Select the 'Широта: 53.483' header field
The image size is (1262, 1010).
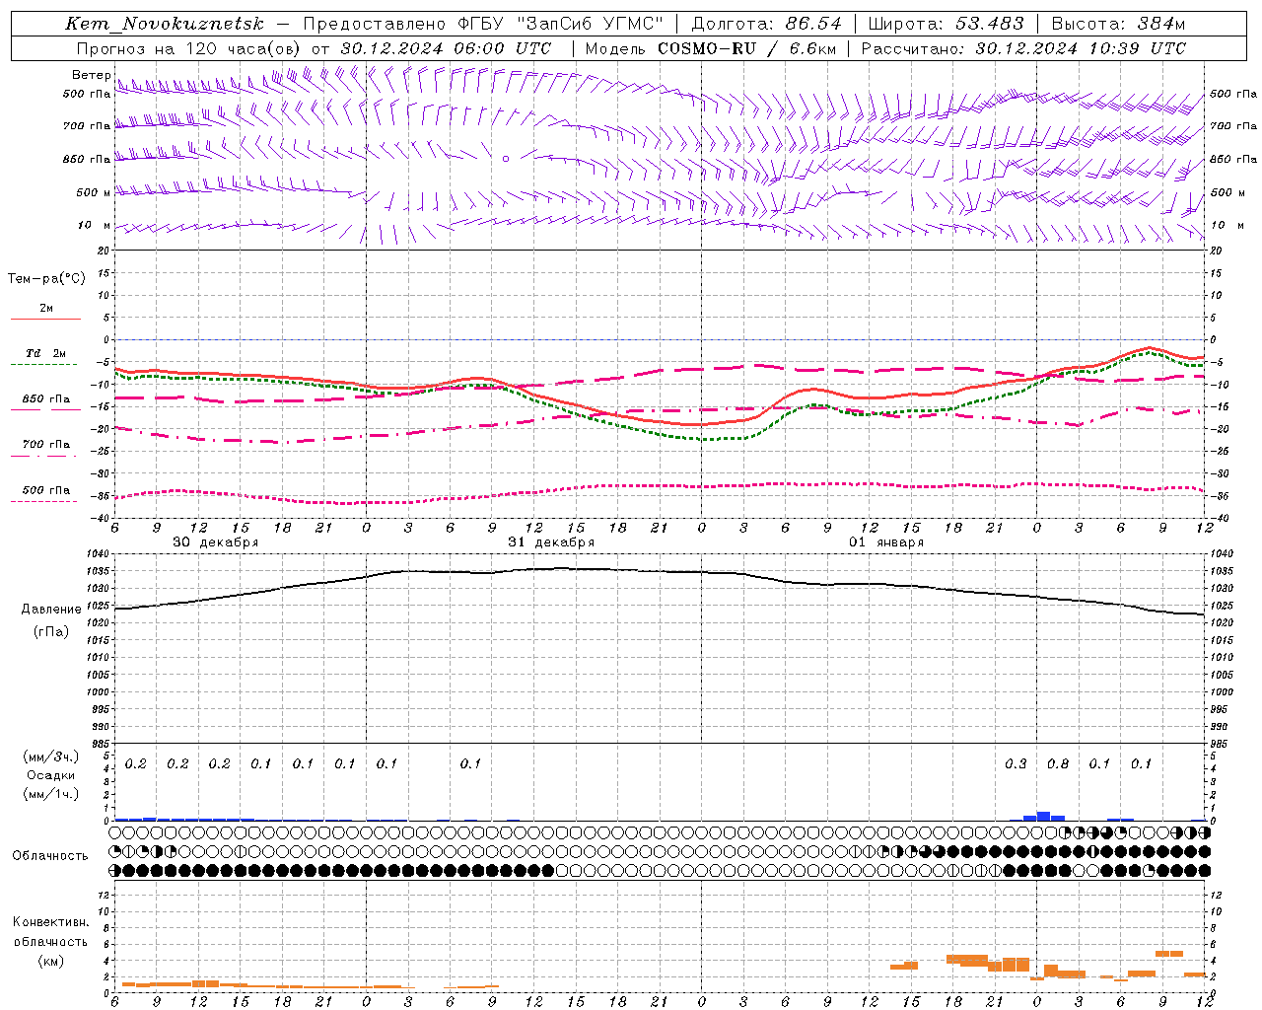tap(946, 24)
